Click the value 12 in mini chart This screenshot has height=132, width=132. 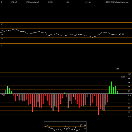coord(85,125)
